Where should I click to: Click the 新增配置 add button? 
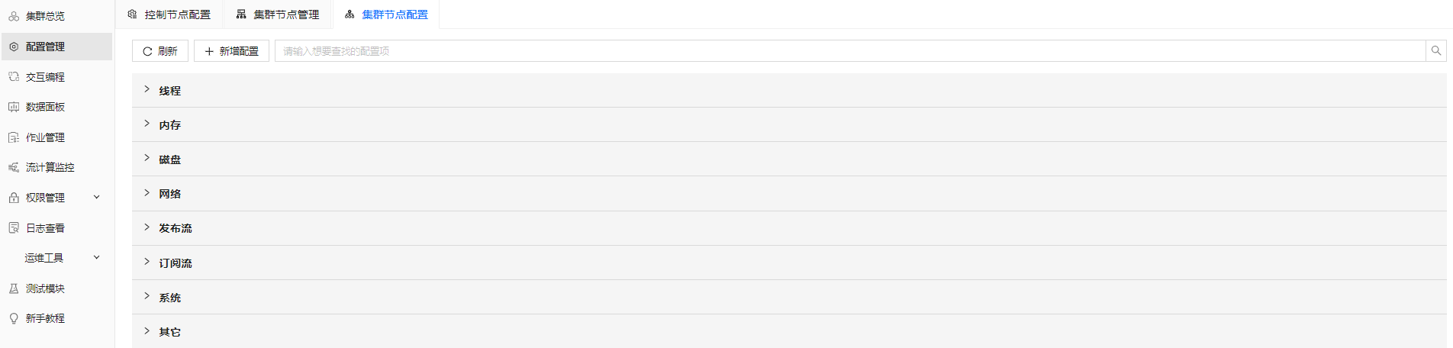coord(231,51)
